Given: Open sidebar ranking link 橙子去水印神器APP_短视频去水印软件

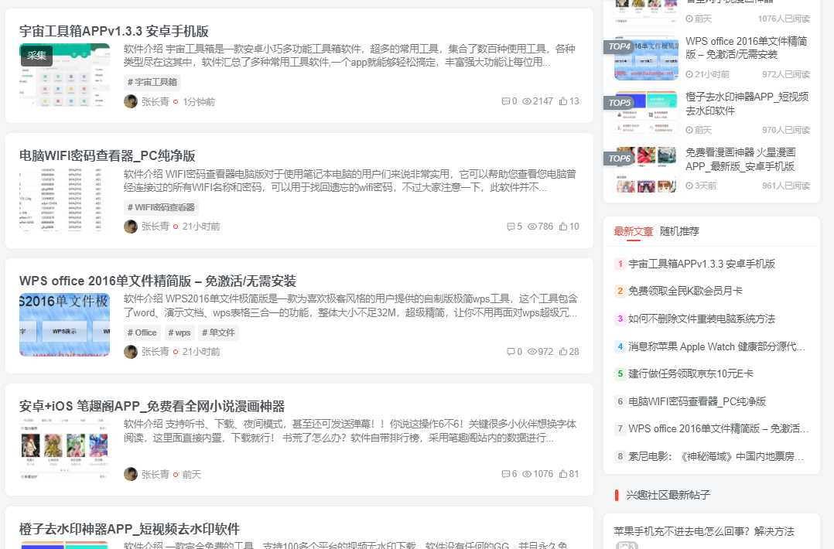Looking at the screenshot, I should pos(747,104).
